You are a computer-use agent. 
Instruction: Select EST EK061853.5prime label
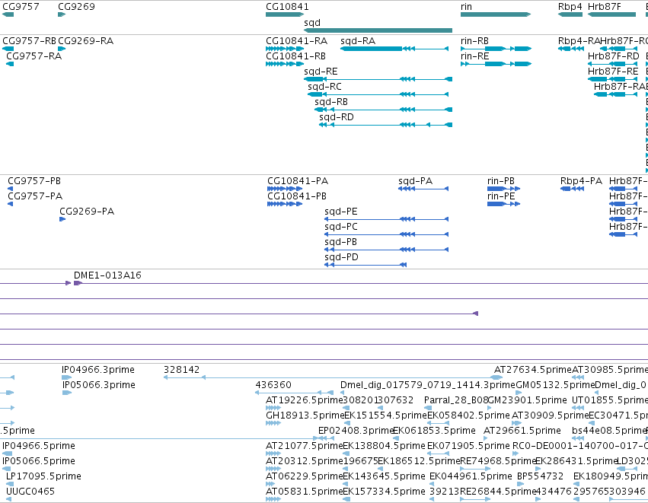coord(434,431)
